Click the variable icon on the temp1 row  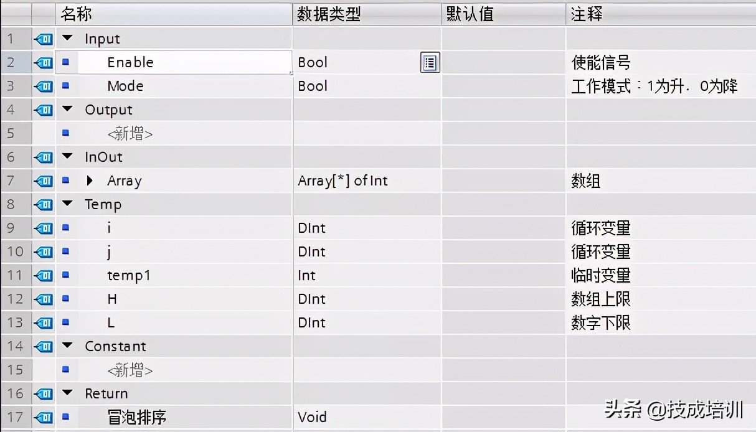[x=42, y=275]
